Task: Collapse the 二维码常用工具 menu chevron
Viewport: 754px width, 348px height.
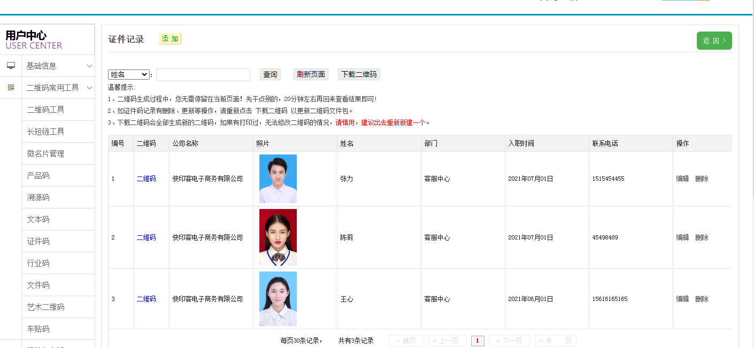Action: point(89,88)
